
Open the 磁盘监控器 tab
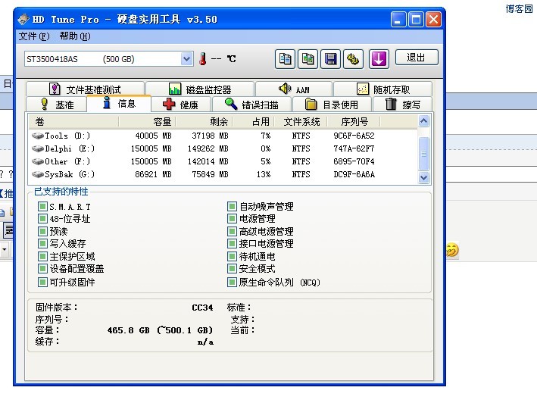click(200, 89)
